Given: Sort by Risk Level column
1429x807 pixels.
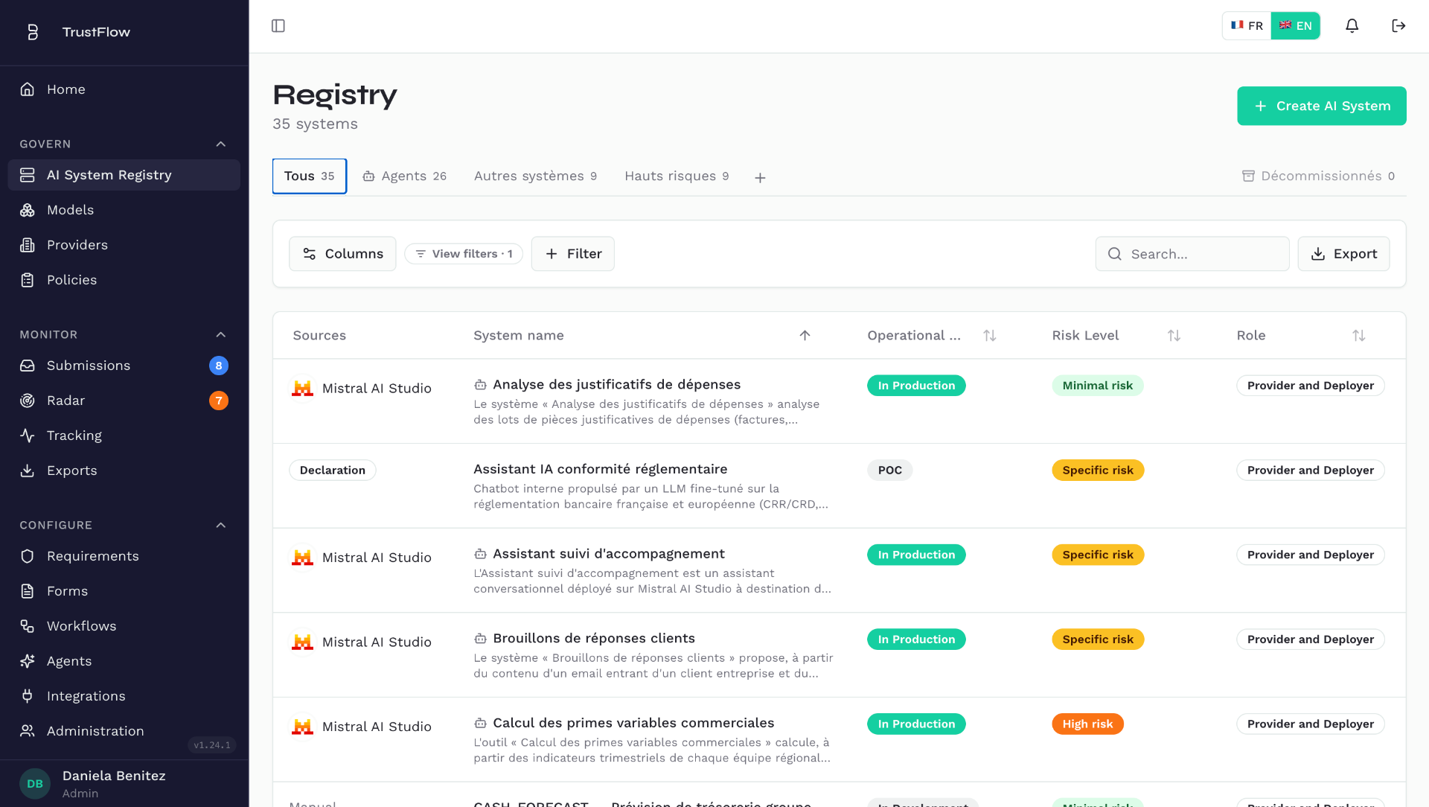Looking at the screenshot, I should pyautogui.click(x=1174, y=336).
